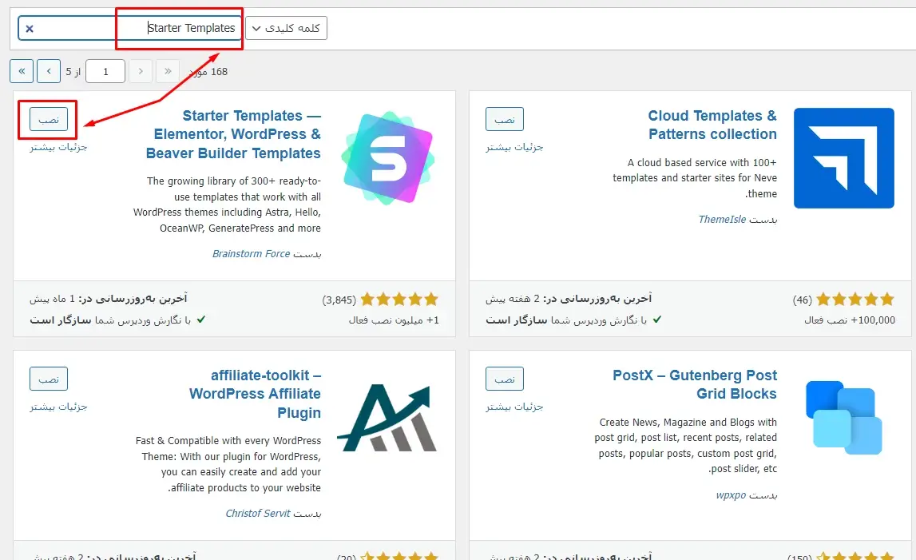Open more details for affiliate-toolkit
Screen dimensions: 916x560
[58, 407]
